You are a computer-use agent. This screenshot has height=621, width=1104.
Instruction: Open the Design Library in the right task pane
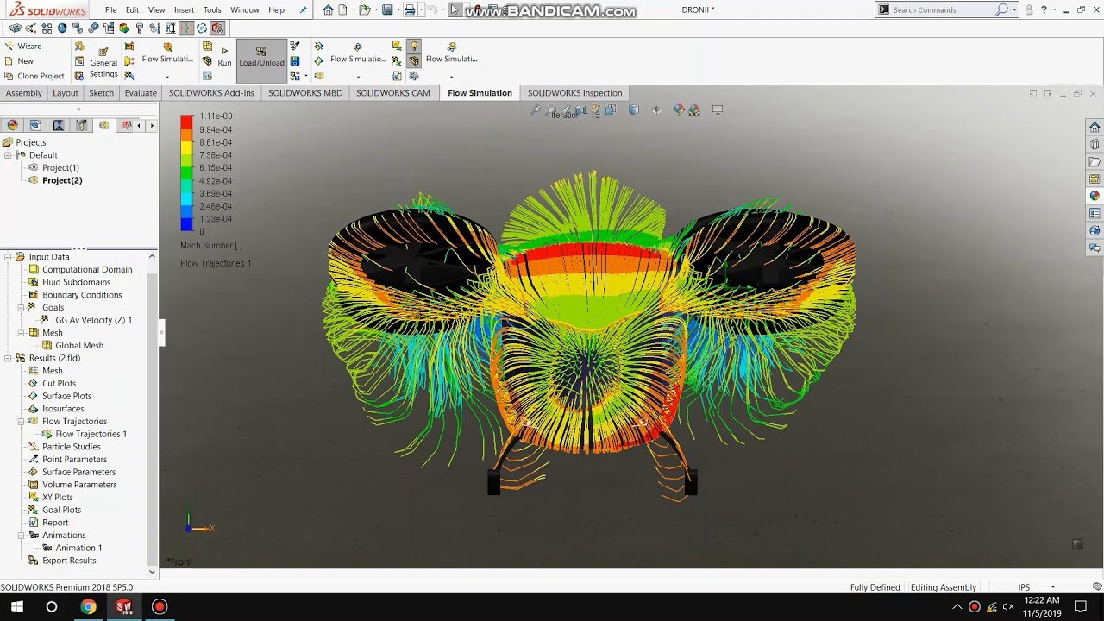(x=1095, y=145)
